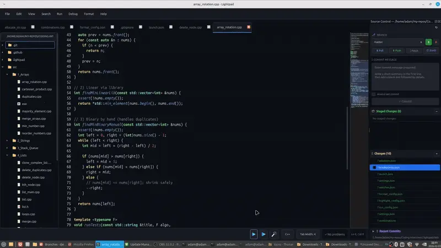Image resolution: width=441 pixels, height=248 pixels.
Task: Open the system menu icon in taskbar
Action: [x=4, y=244]
